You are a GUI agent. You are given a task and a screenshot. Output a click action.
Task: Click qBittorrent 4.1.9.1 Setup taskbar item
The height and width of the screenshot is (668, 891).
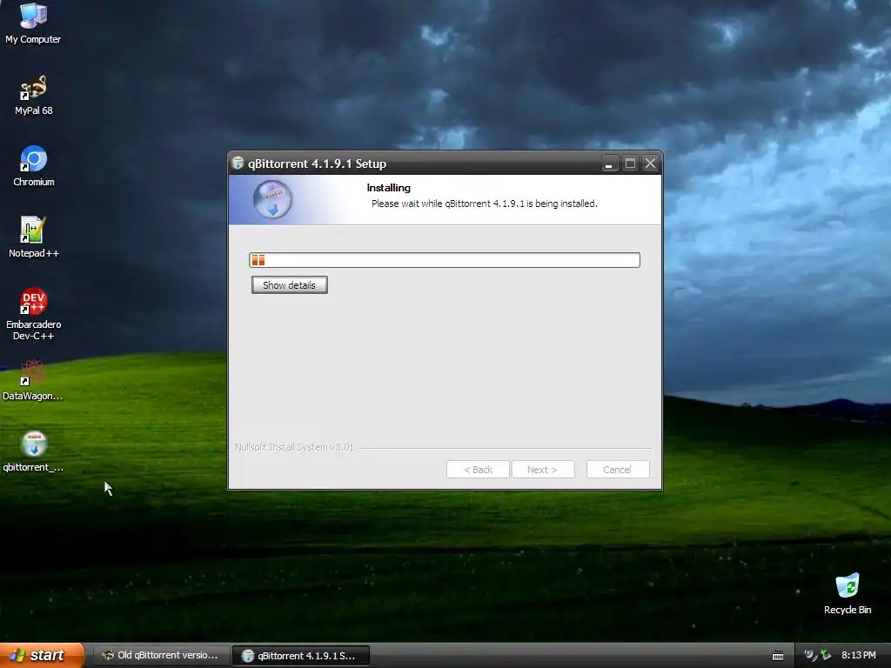301,656
